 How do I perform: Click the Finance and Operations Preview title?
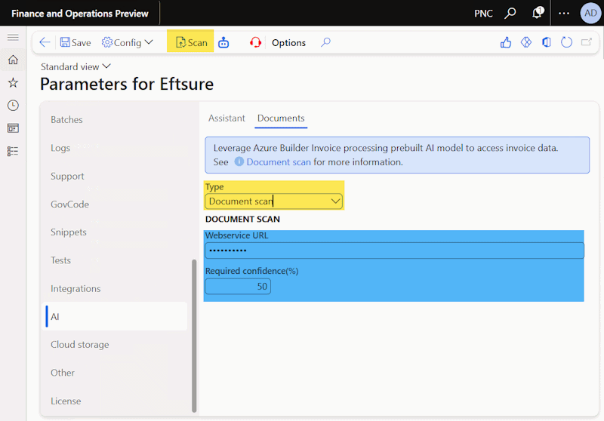click(x=80, y=14)
